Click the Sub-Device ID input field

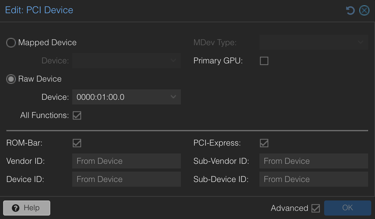[x=313, y=179]
